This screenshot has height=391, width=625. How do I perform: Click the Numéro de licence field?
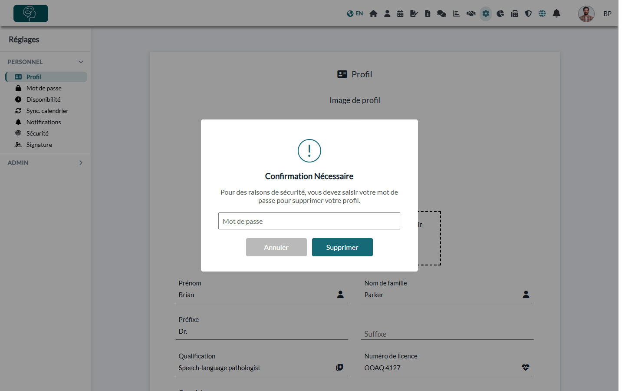click(447, 368)
